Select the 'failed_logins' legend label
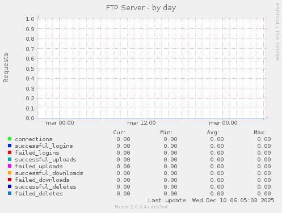Image resolution: width=282 pixels, height=213 pixels. tap(37, 153)
